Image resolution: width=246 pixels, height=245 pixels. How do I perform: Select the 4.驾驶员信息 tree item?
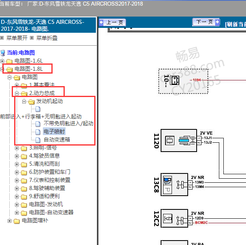tap(45, 156)
